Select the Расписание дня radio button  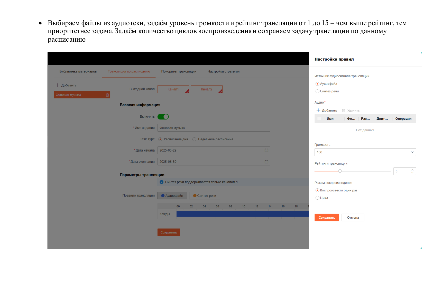[160, 139]
